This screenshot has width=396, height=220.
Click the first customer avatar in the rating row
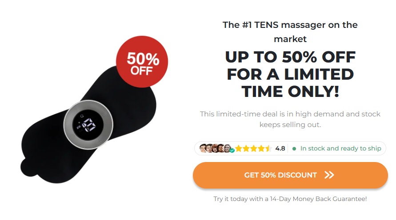203,148
